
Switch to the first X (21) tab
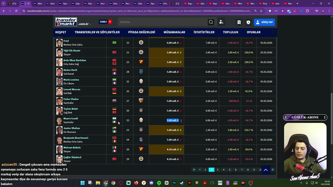pyautogui.click(x=12, y=4)
